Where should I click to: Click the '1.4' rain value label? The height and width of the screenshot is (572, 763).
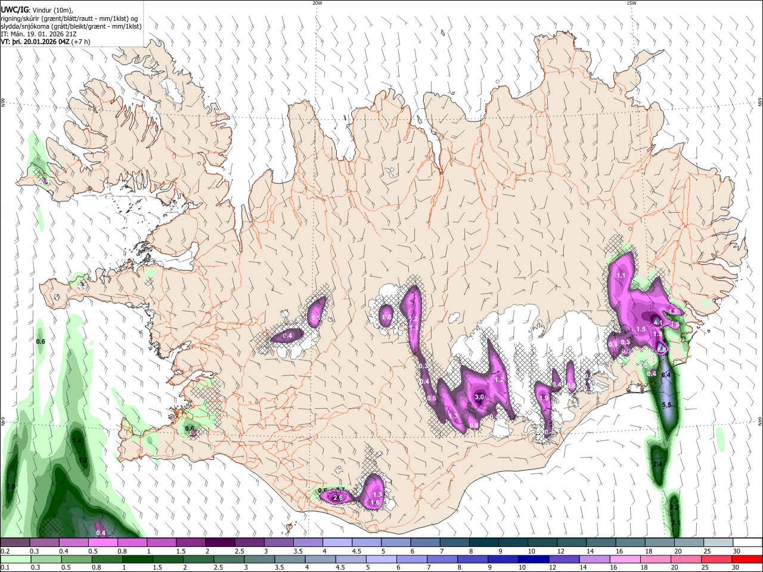pos(76,440)
